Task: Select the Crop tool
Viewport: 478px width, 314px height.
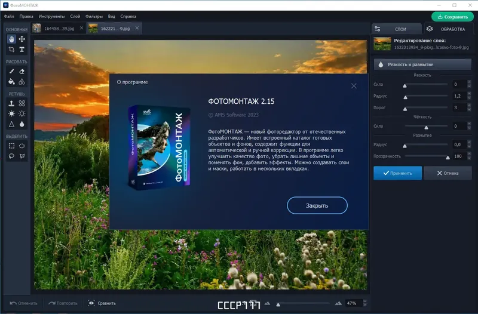Action: click(11, 50)
